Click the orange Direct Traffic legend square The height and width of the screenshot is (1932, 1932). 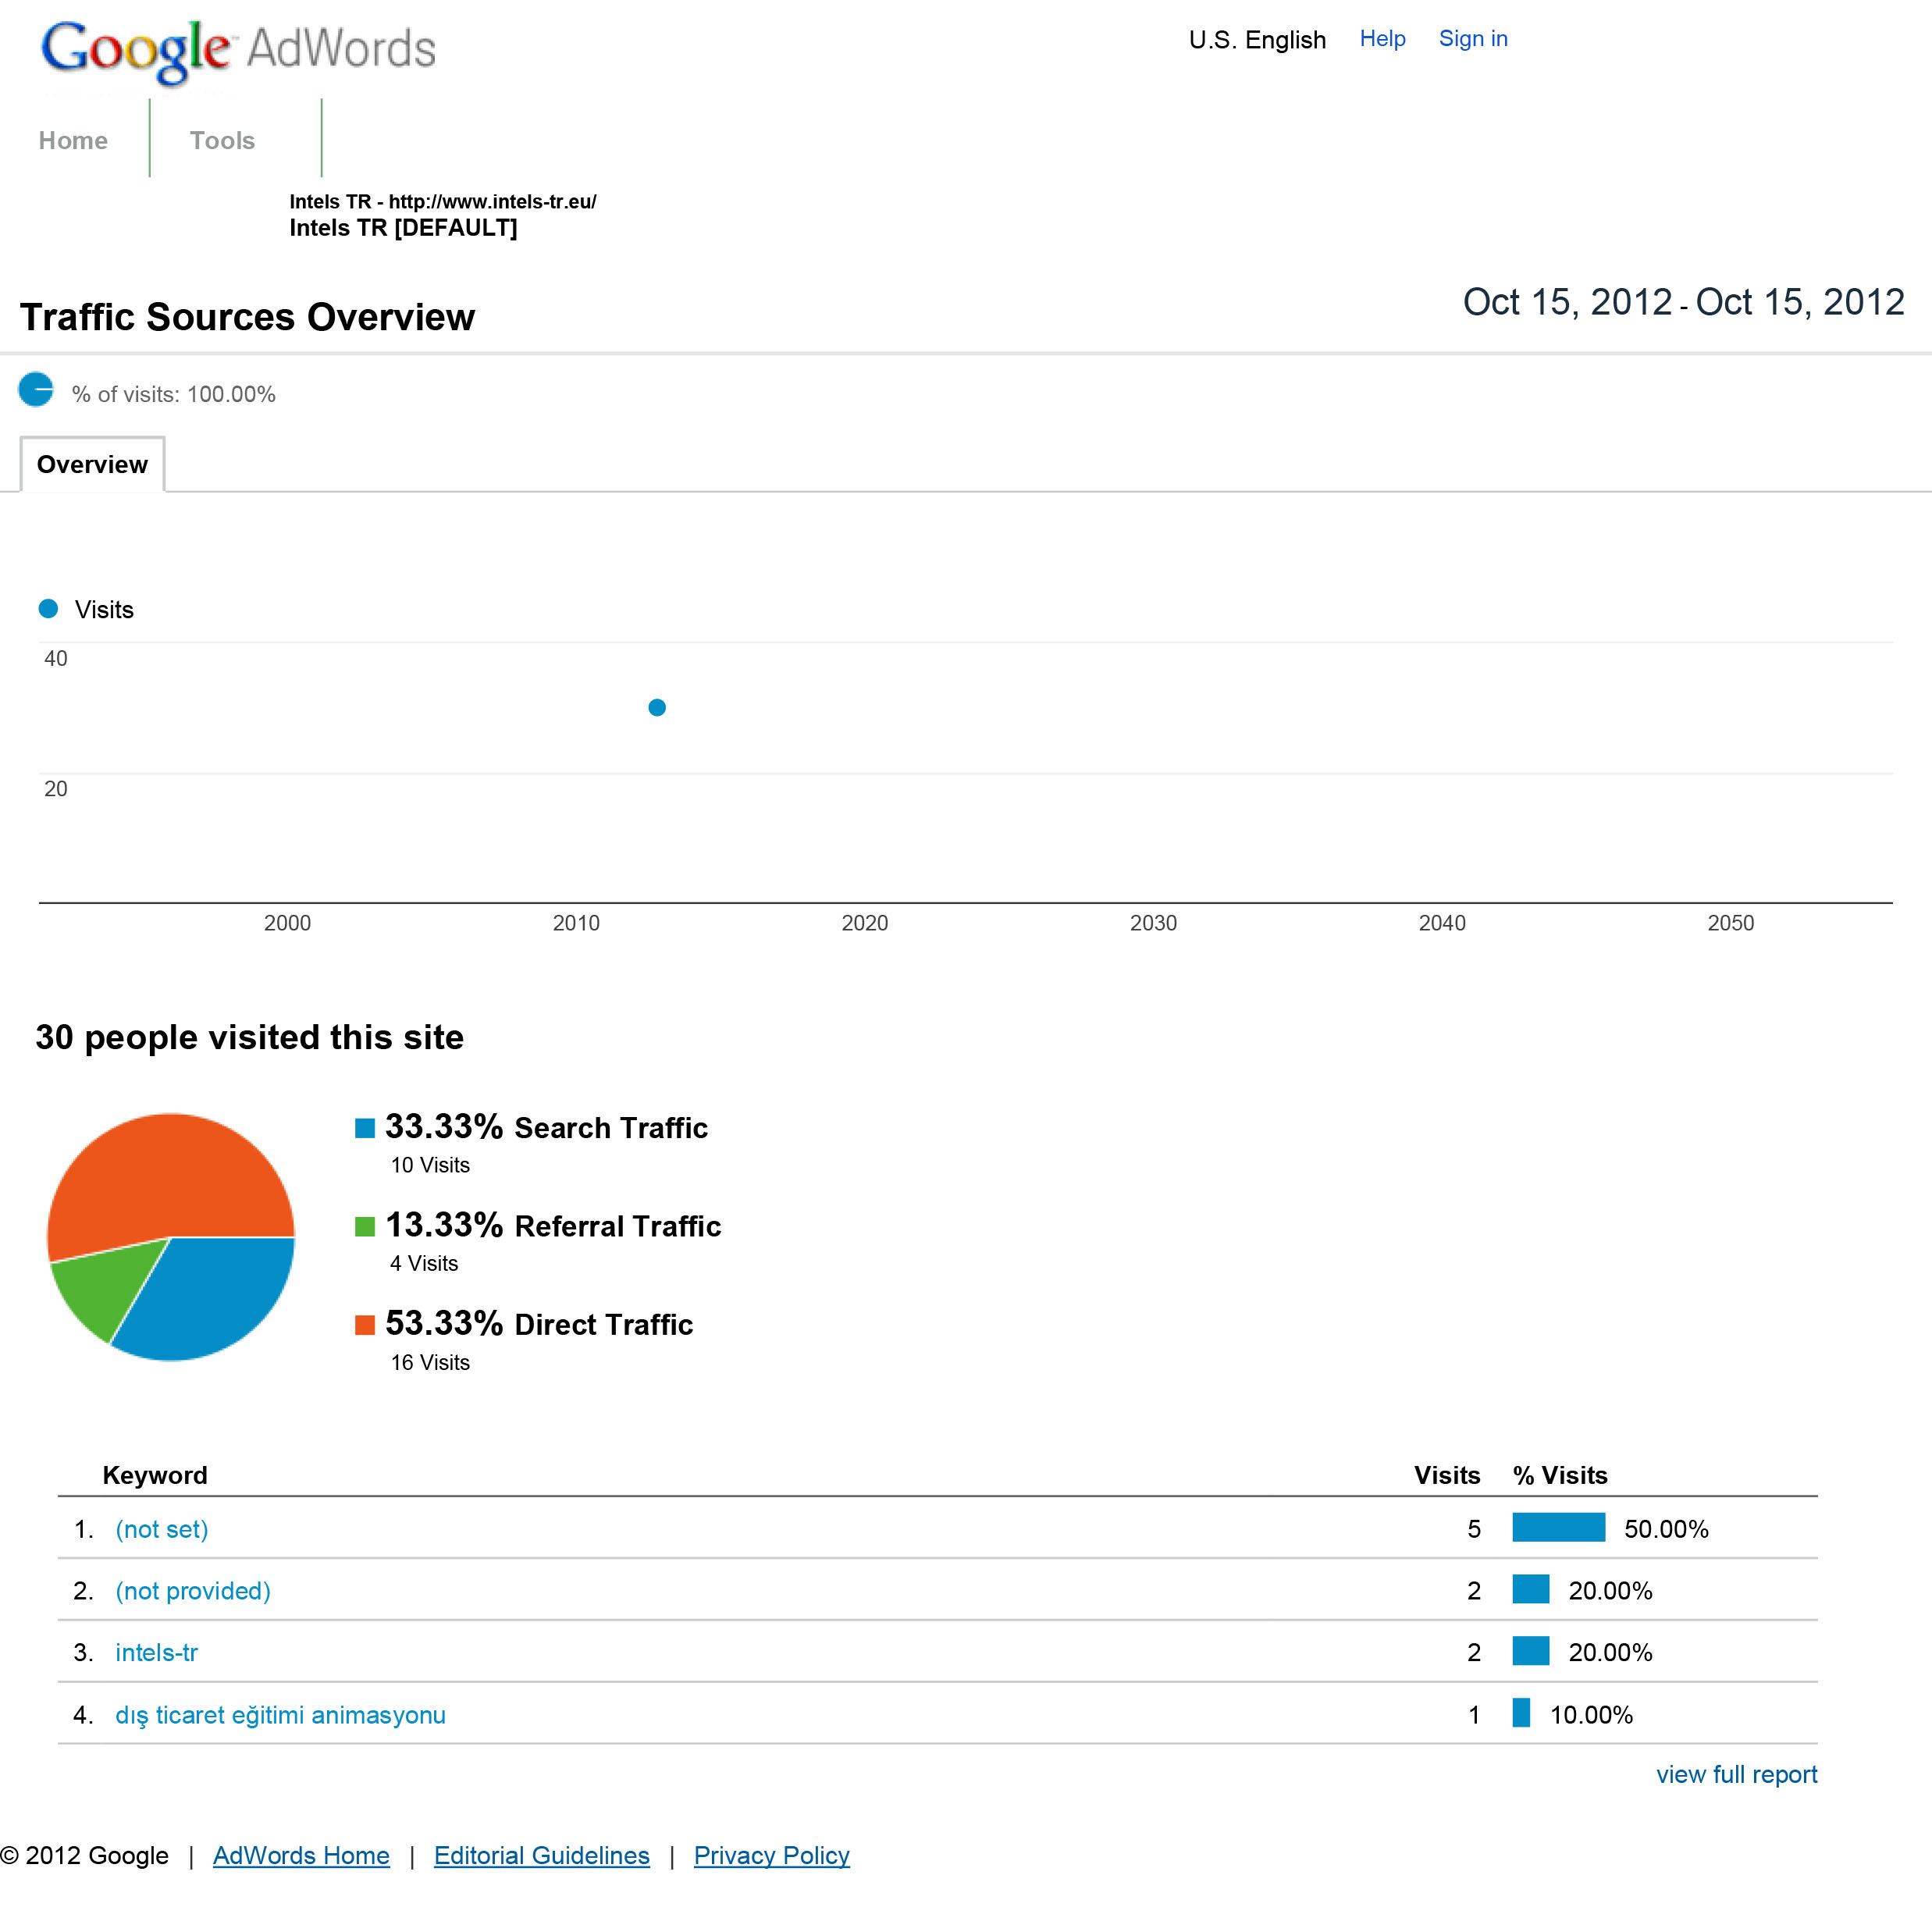coord(365,1325)
